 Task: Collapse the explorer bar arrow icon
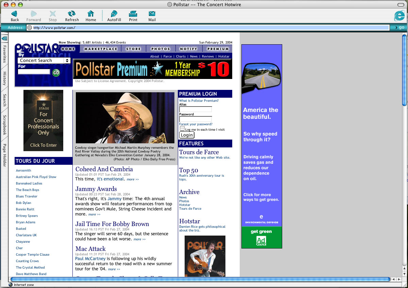[5, 38]
